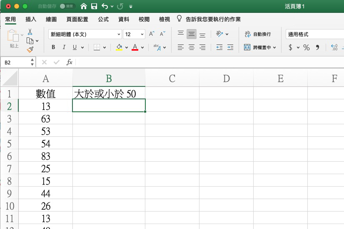Decrease indent of cell content
Screen dimensions: 344x229
point(219,47)
